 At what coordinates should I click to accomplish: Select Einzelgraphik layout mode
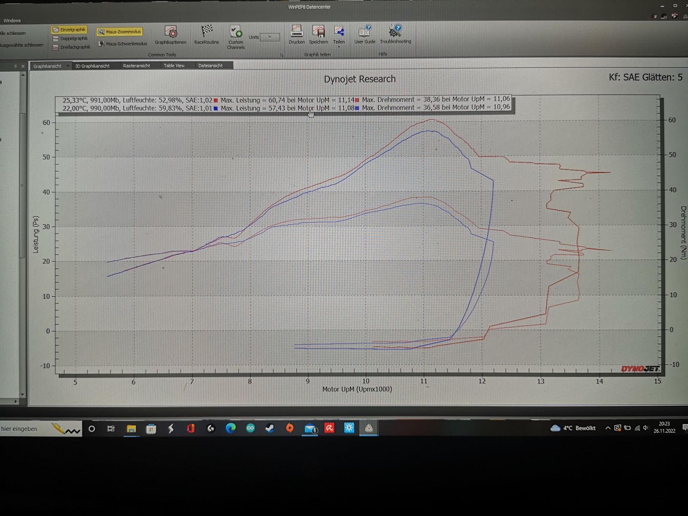(69, 30)
